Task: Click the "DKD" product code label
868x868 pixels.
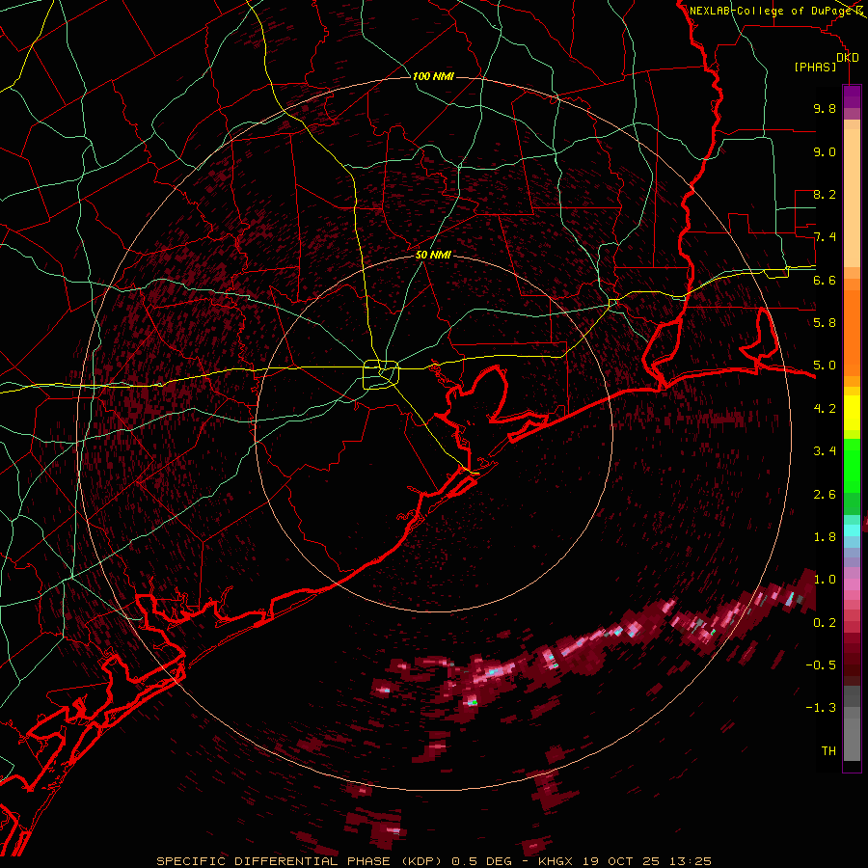Action: pyautogui.click(x=848, y=58)
